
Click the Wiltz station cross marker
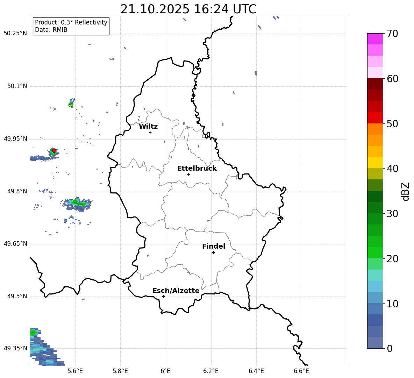tap(150, 132)
